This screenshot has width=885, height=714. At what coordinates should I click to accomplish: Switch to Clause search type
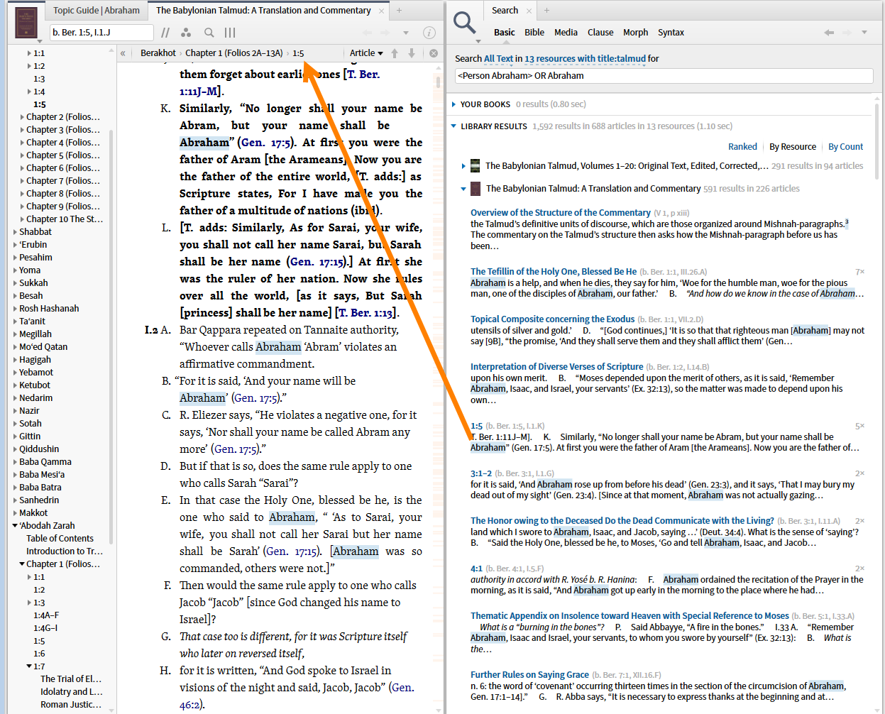point(600,33)
